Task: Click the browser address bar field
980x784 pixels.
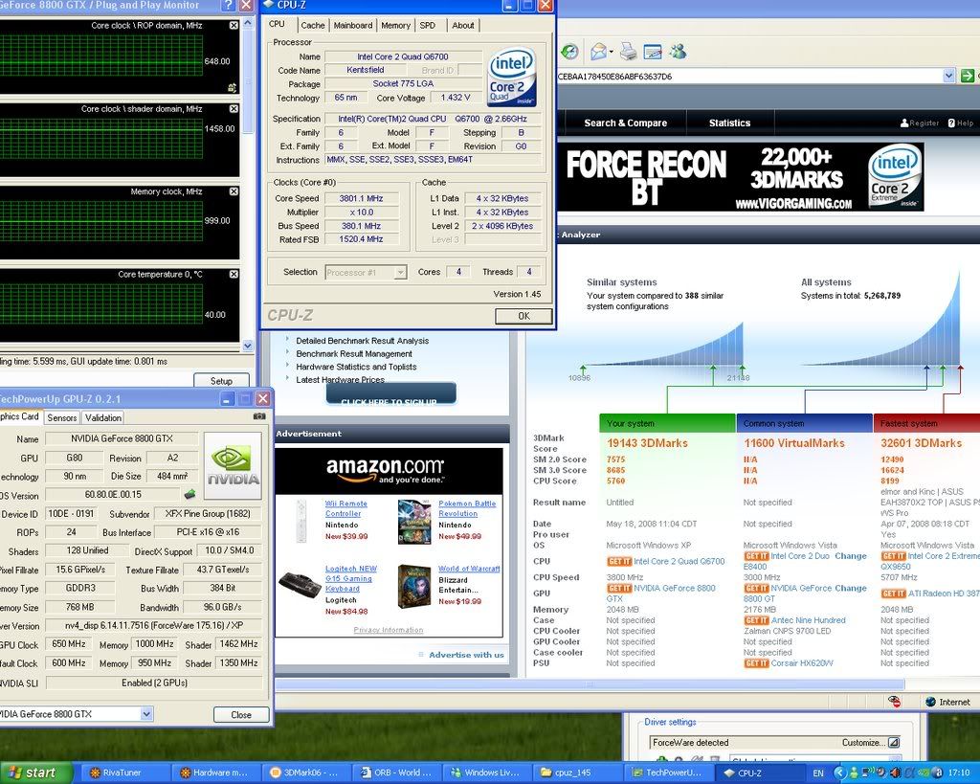Action: pos(748,77)
